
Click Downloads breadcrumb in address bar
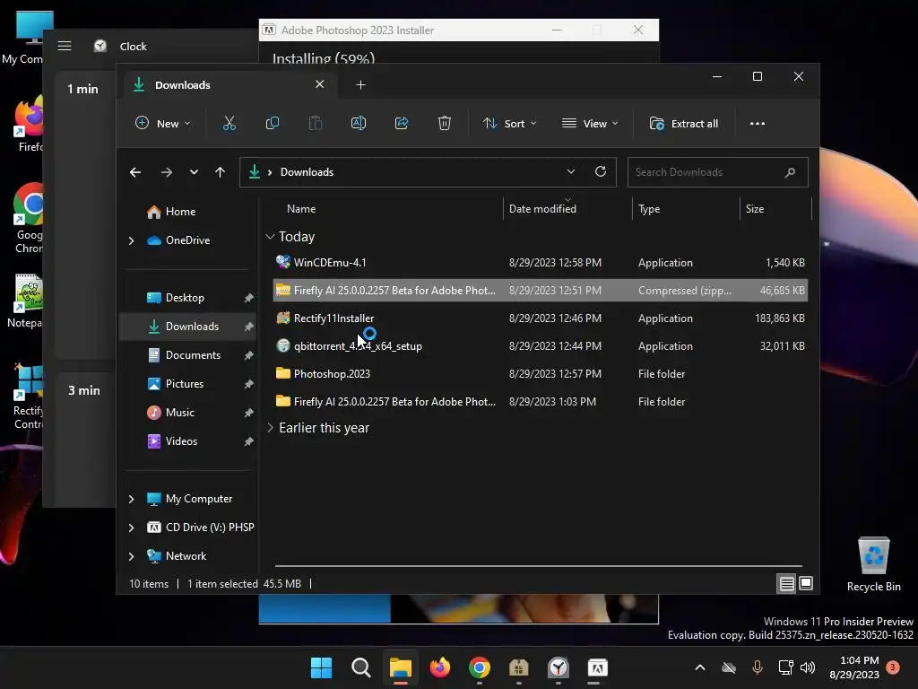pyautogui.click(x=307, y=172)
